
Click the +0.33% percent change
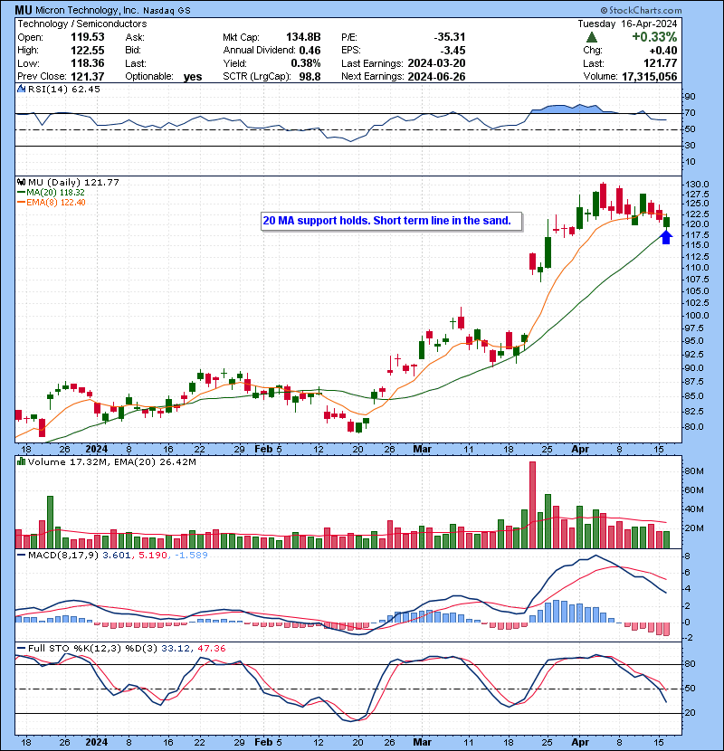coord(654,37)
